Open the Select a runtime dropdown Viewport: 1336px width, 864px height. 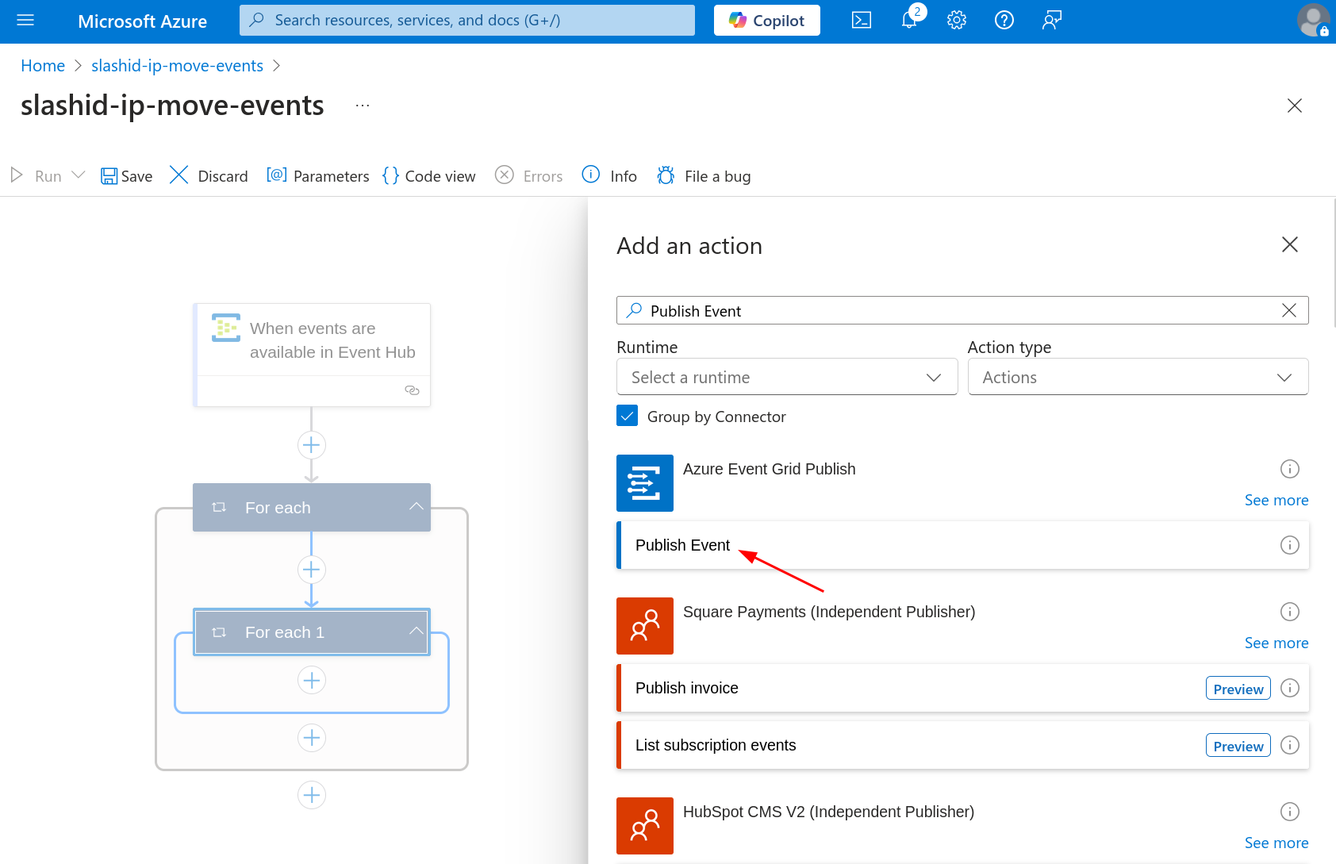(x=786, y=377)
